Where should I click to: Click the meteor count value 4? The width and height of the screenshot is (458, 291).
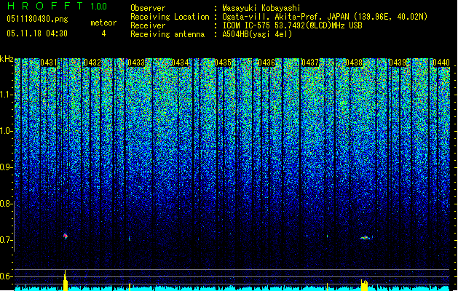(x=103, y=33)
